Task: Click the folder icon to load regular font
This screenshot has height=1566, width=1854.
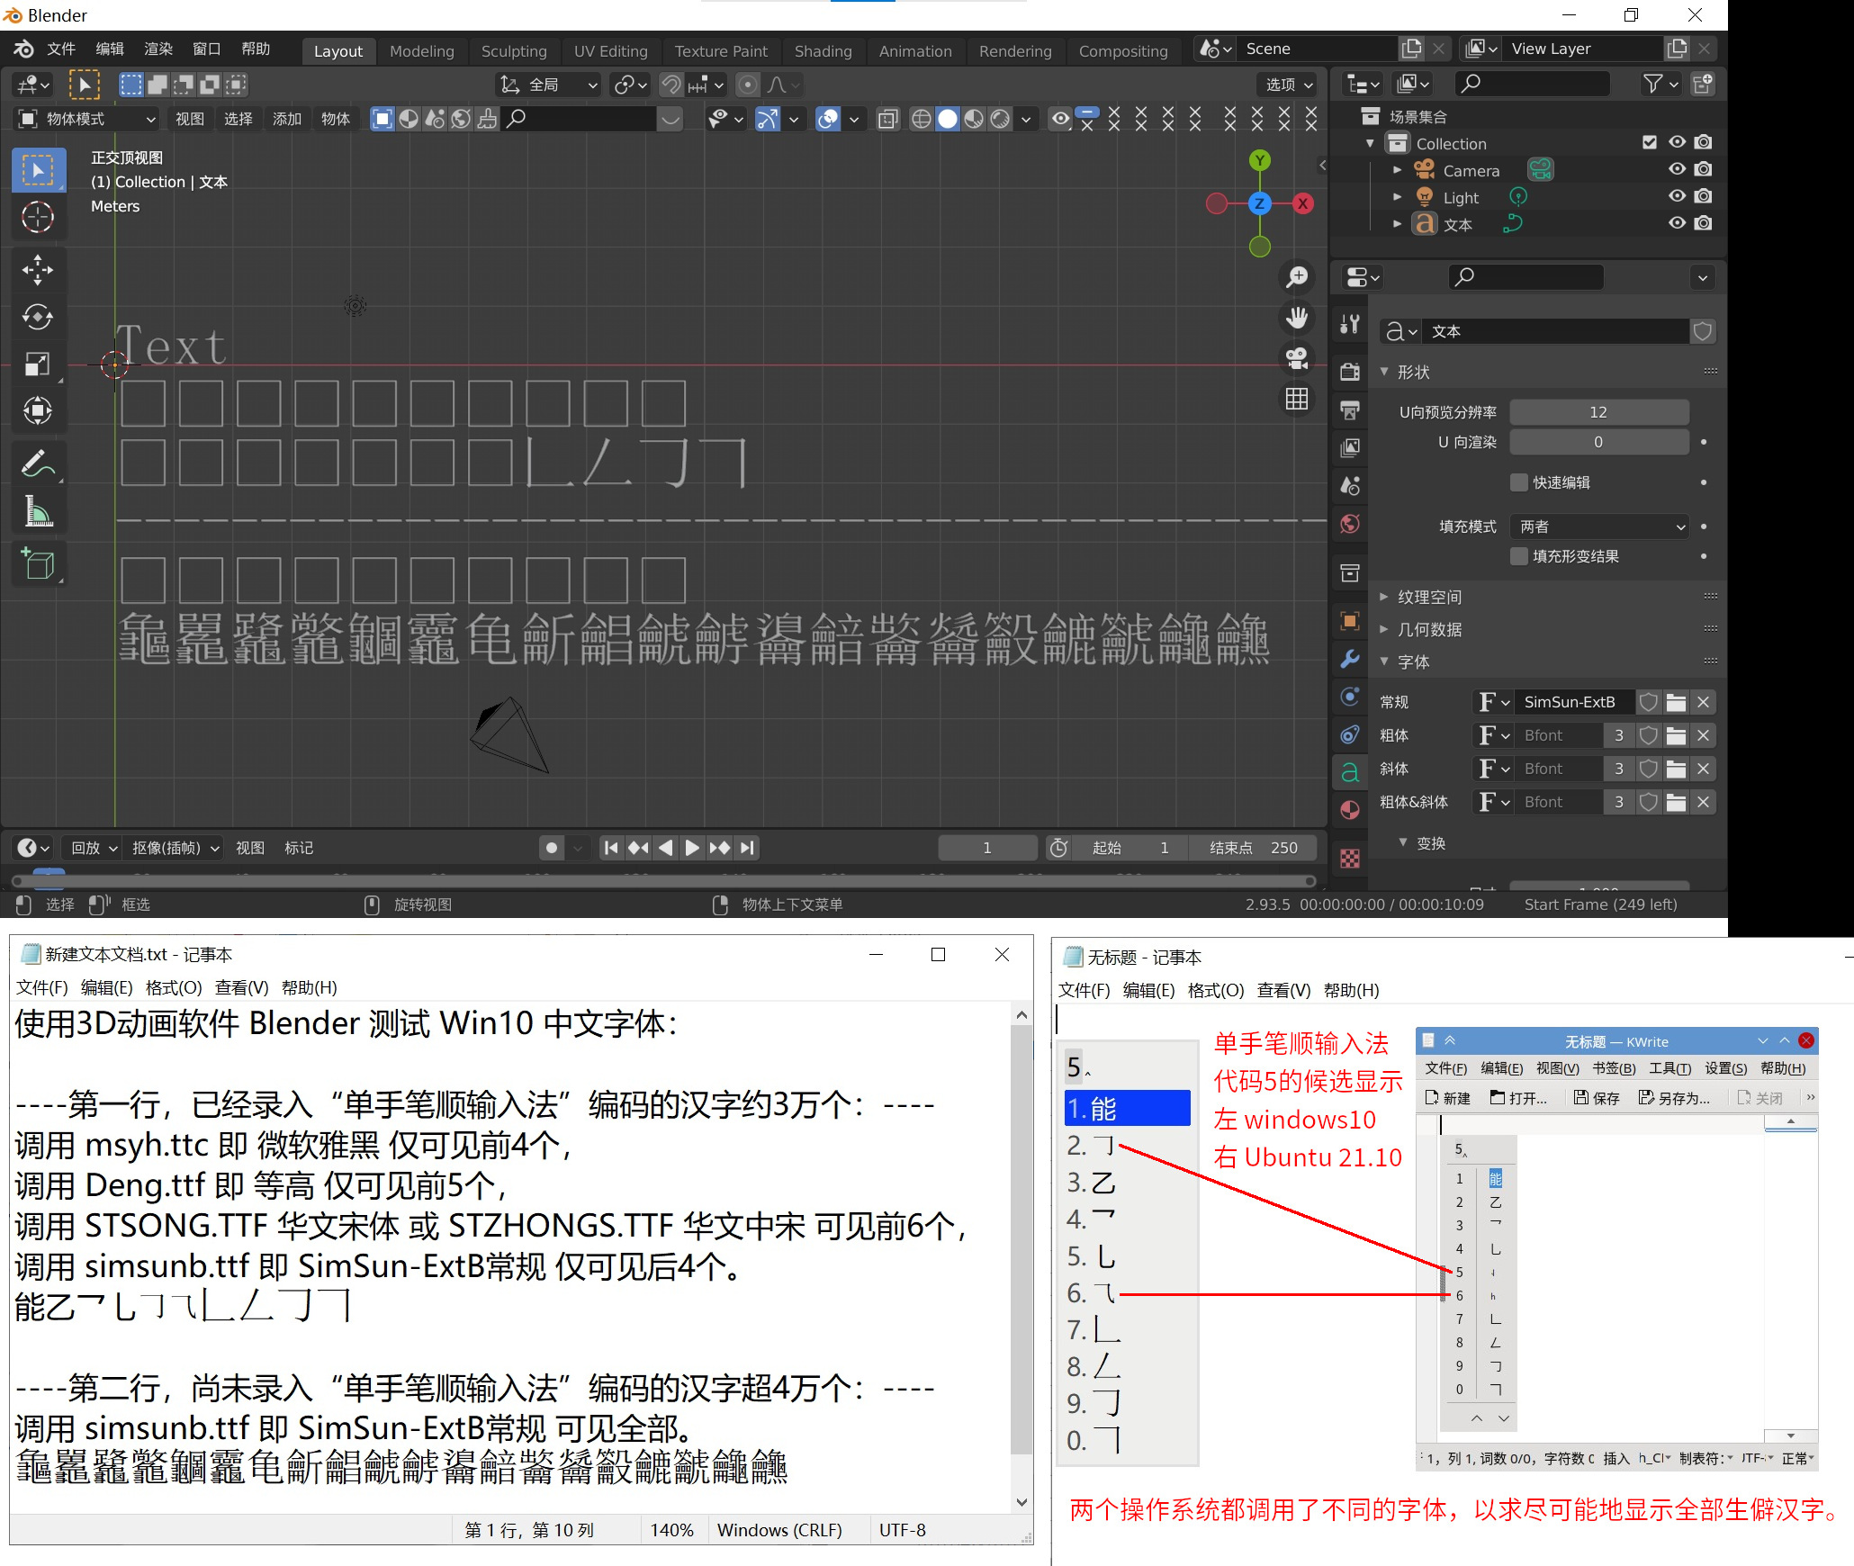Action: click(1676, 702)
